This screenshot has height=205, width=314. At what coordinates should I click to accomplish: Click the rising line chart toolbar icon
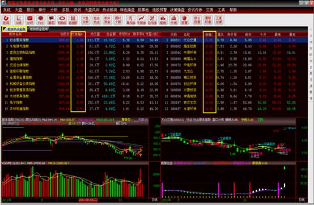141,20
